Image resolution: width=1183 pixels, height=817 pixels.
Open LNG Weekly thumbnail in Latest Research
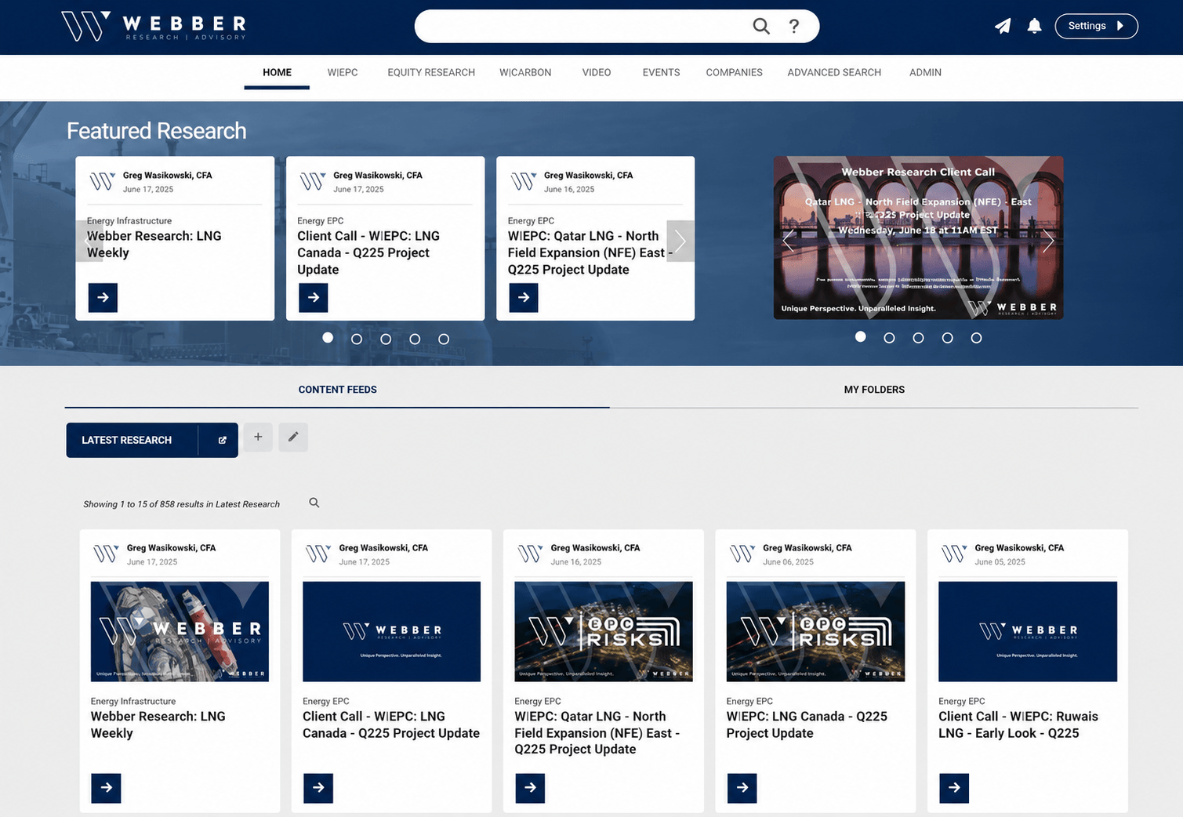coord(180,632)
